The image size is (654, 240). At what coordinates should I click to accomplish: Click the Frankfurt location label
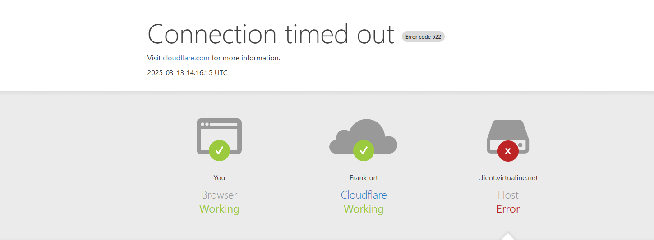pos(364,177)
